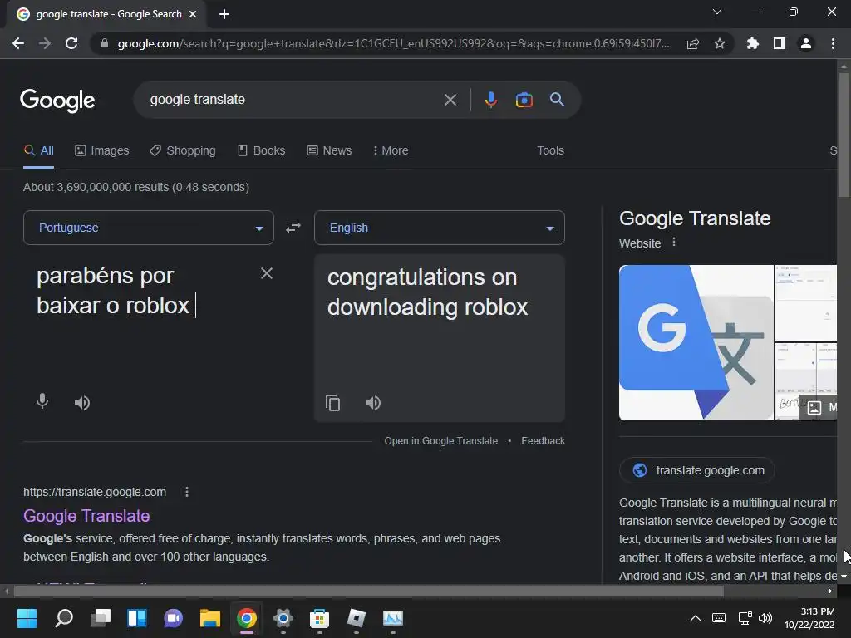Open the tab search chevron

coord(717,12)
